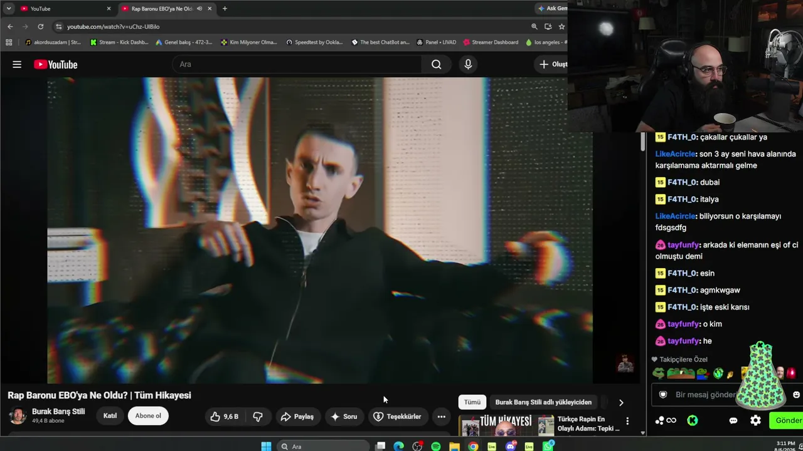This screenshot has width=803, height=451.
Task: Click the speech-bubble chat icon
Action: [733, 420]
